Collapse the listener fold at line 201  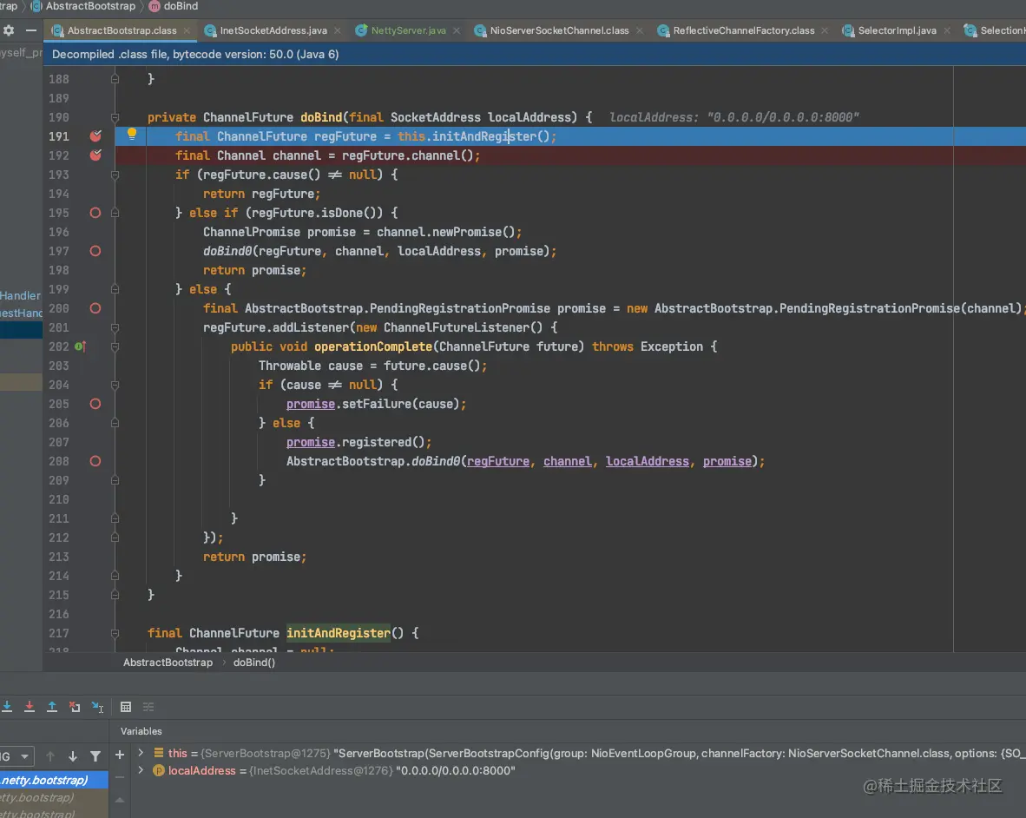tap(115, 327)
